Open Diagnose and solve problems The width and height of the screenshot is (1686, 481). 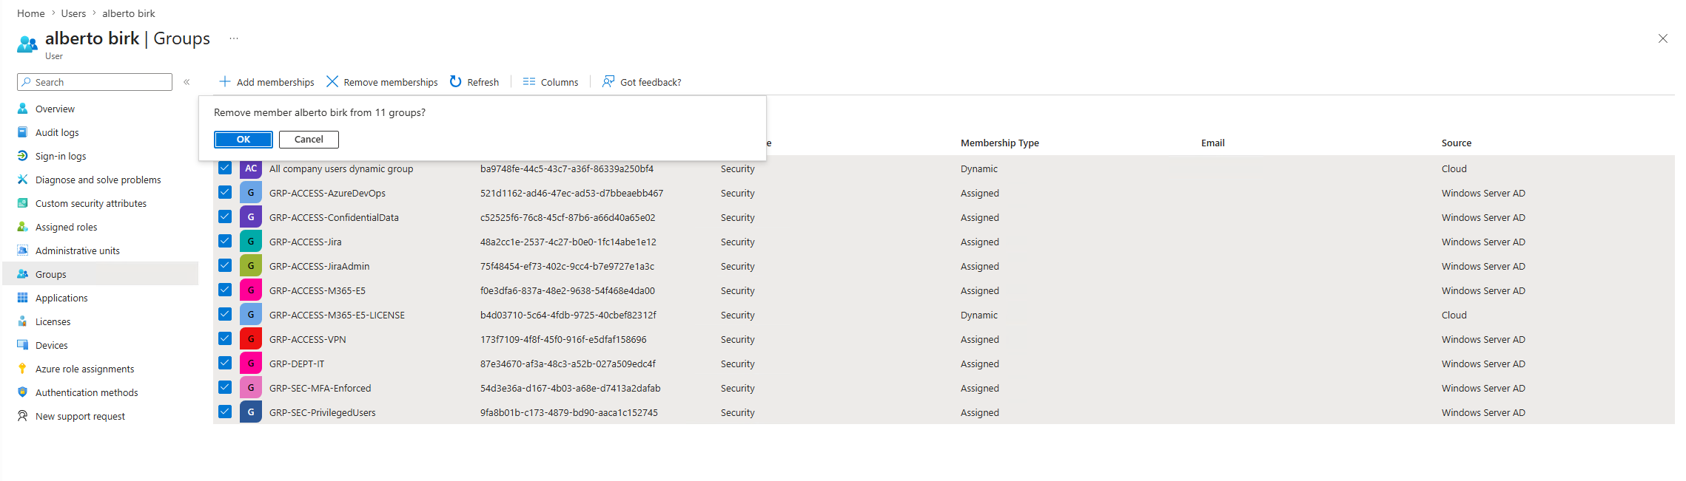(98, 180)
